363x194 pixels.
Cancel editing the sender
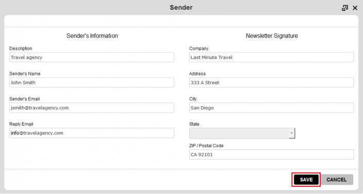[x=336, y=180]
